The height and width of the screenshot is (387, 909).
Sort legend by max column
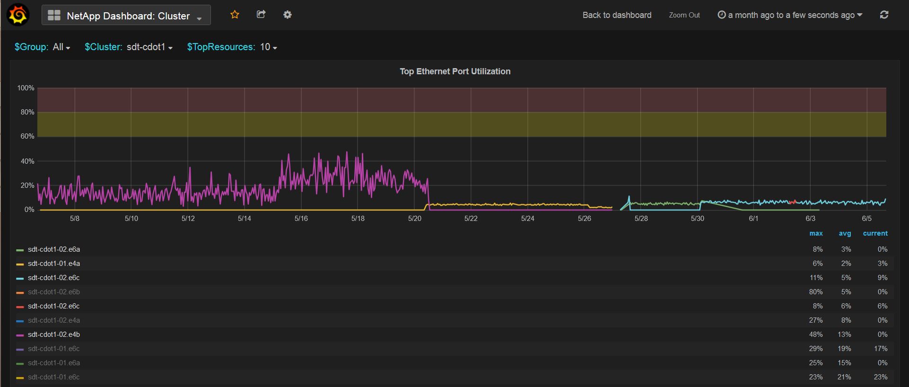pyautogui.click(x=816, y=233)
